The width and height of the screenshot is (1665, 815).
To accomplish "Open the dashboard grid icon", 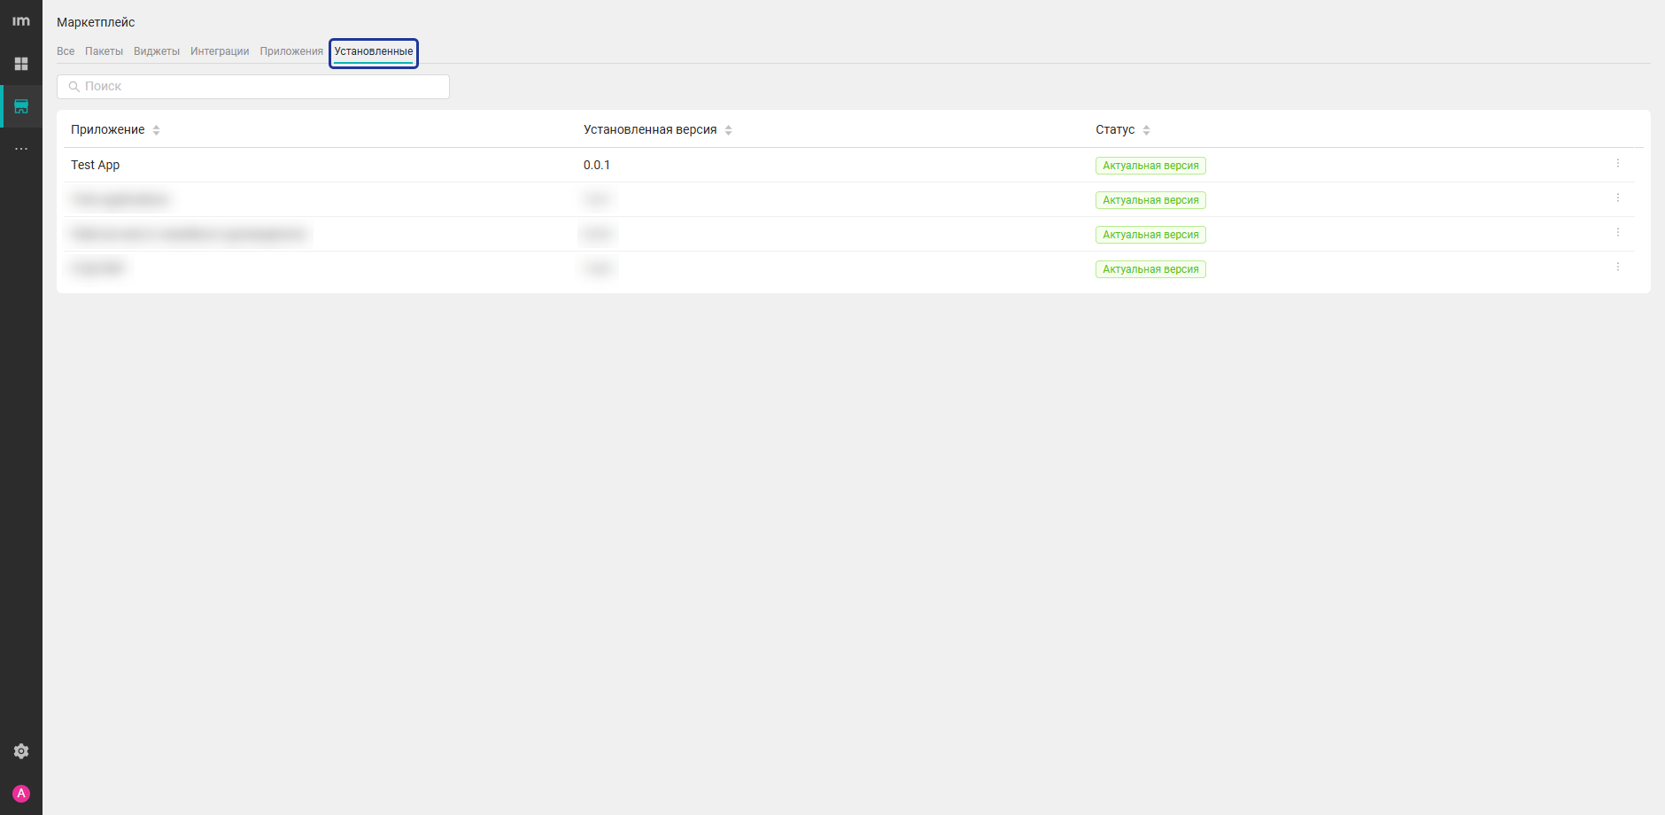I will pyautogui.click(x=21, y=64).
